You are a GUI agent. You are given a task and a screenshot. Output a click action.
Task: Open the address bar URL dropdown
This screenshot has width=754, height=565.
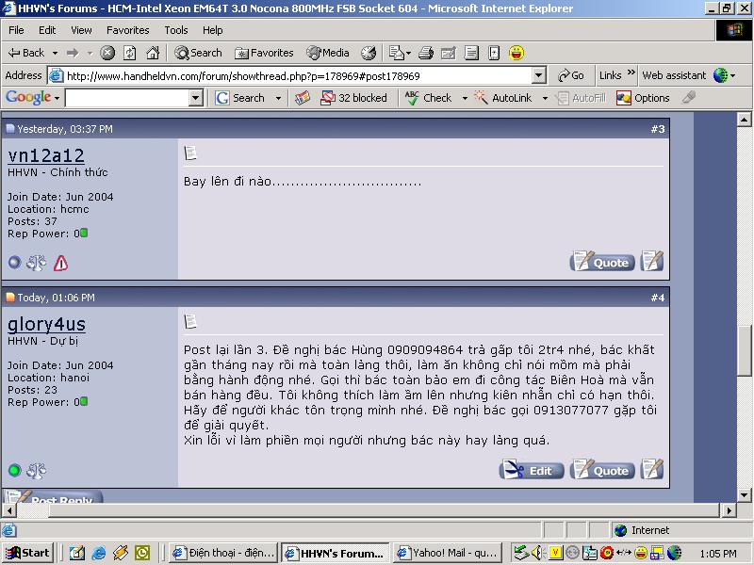(x=539, y=75)
